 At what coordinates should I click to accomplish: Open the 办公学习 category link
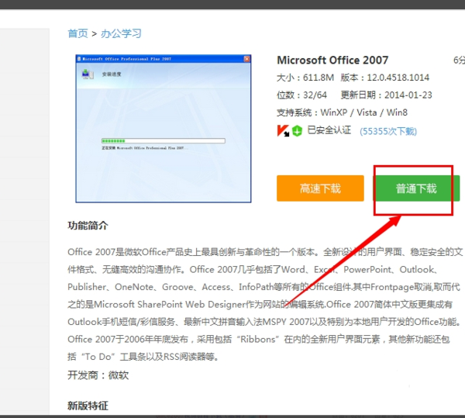tap(121, 33)
